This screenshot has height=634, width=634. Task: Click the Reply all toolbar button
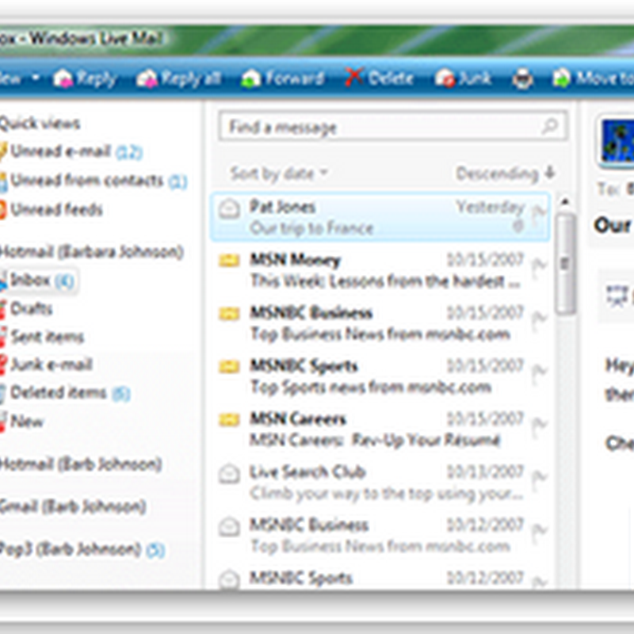(x=179, y=78)
